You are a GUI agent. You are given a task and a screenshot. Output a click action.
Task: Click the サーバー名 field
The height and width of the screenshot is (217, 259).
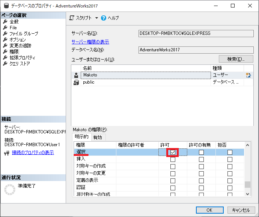(x=196, y=33)
